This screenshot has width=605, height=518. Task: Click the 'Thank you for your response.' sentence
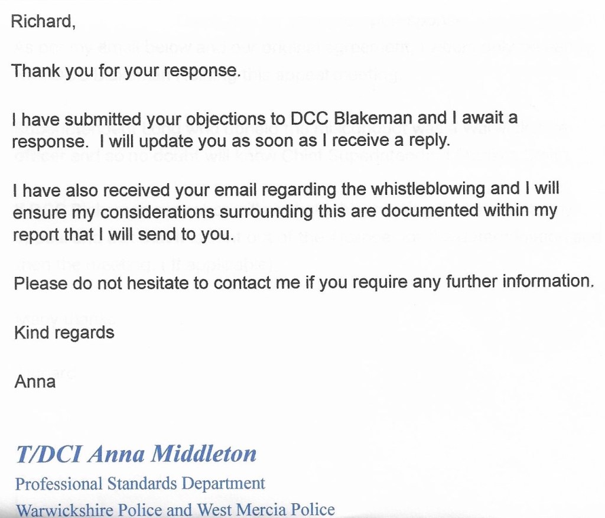point(126,71)
